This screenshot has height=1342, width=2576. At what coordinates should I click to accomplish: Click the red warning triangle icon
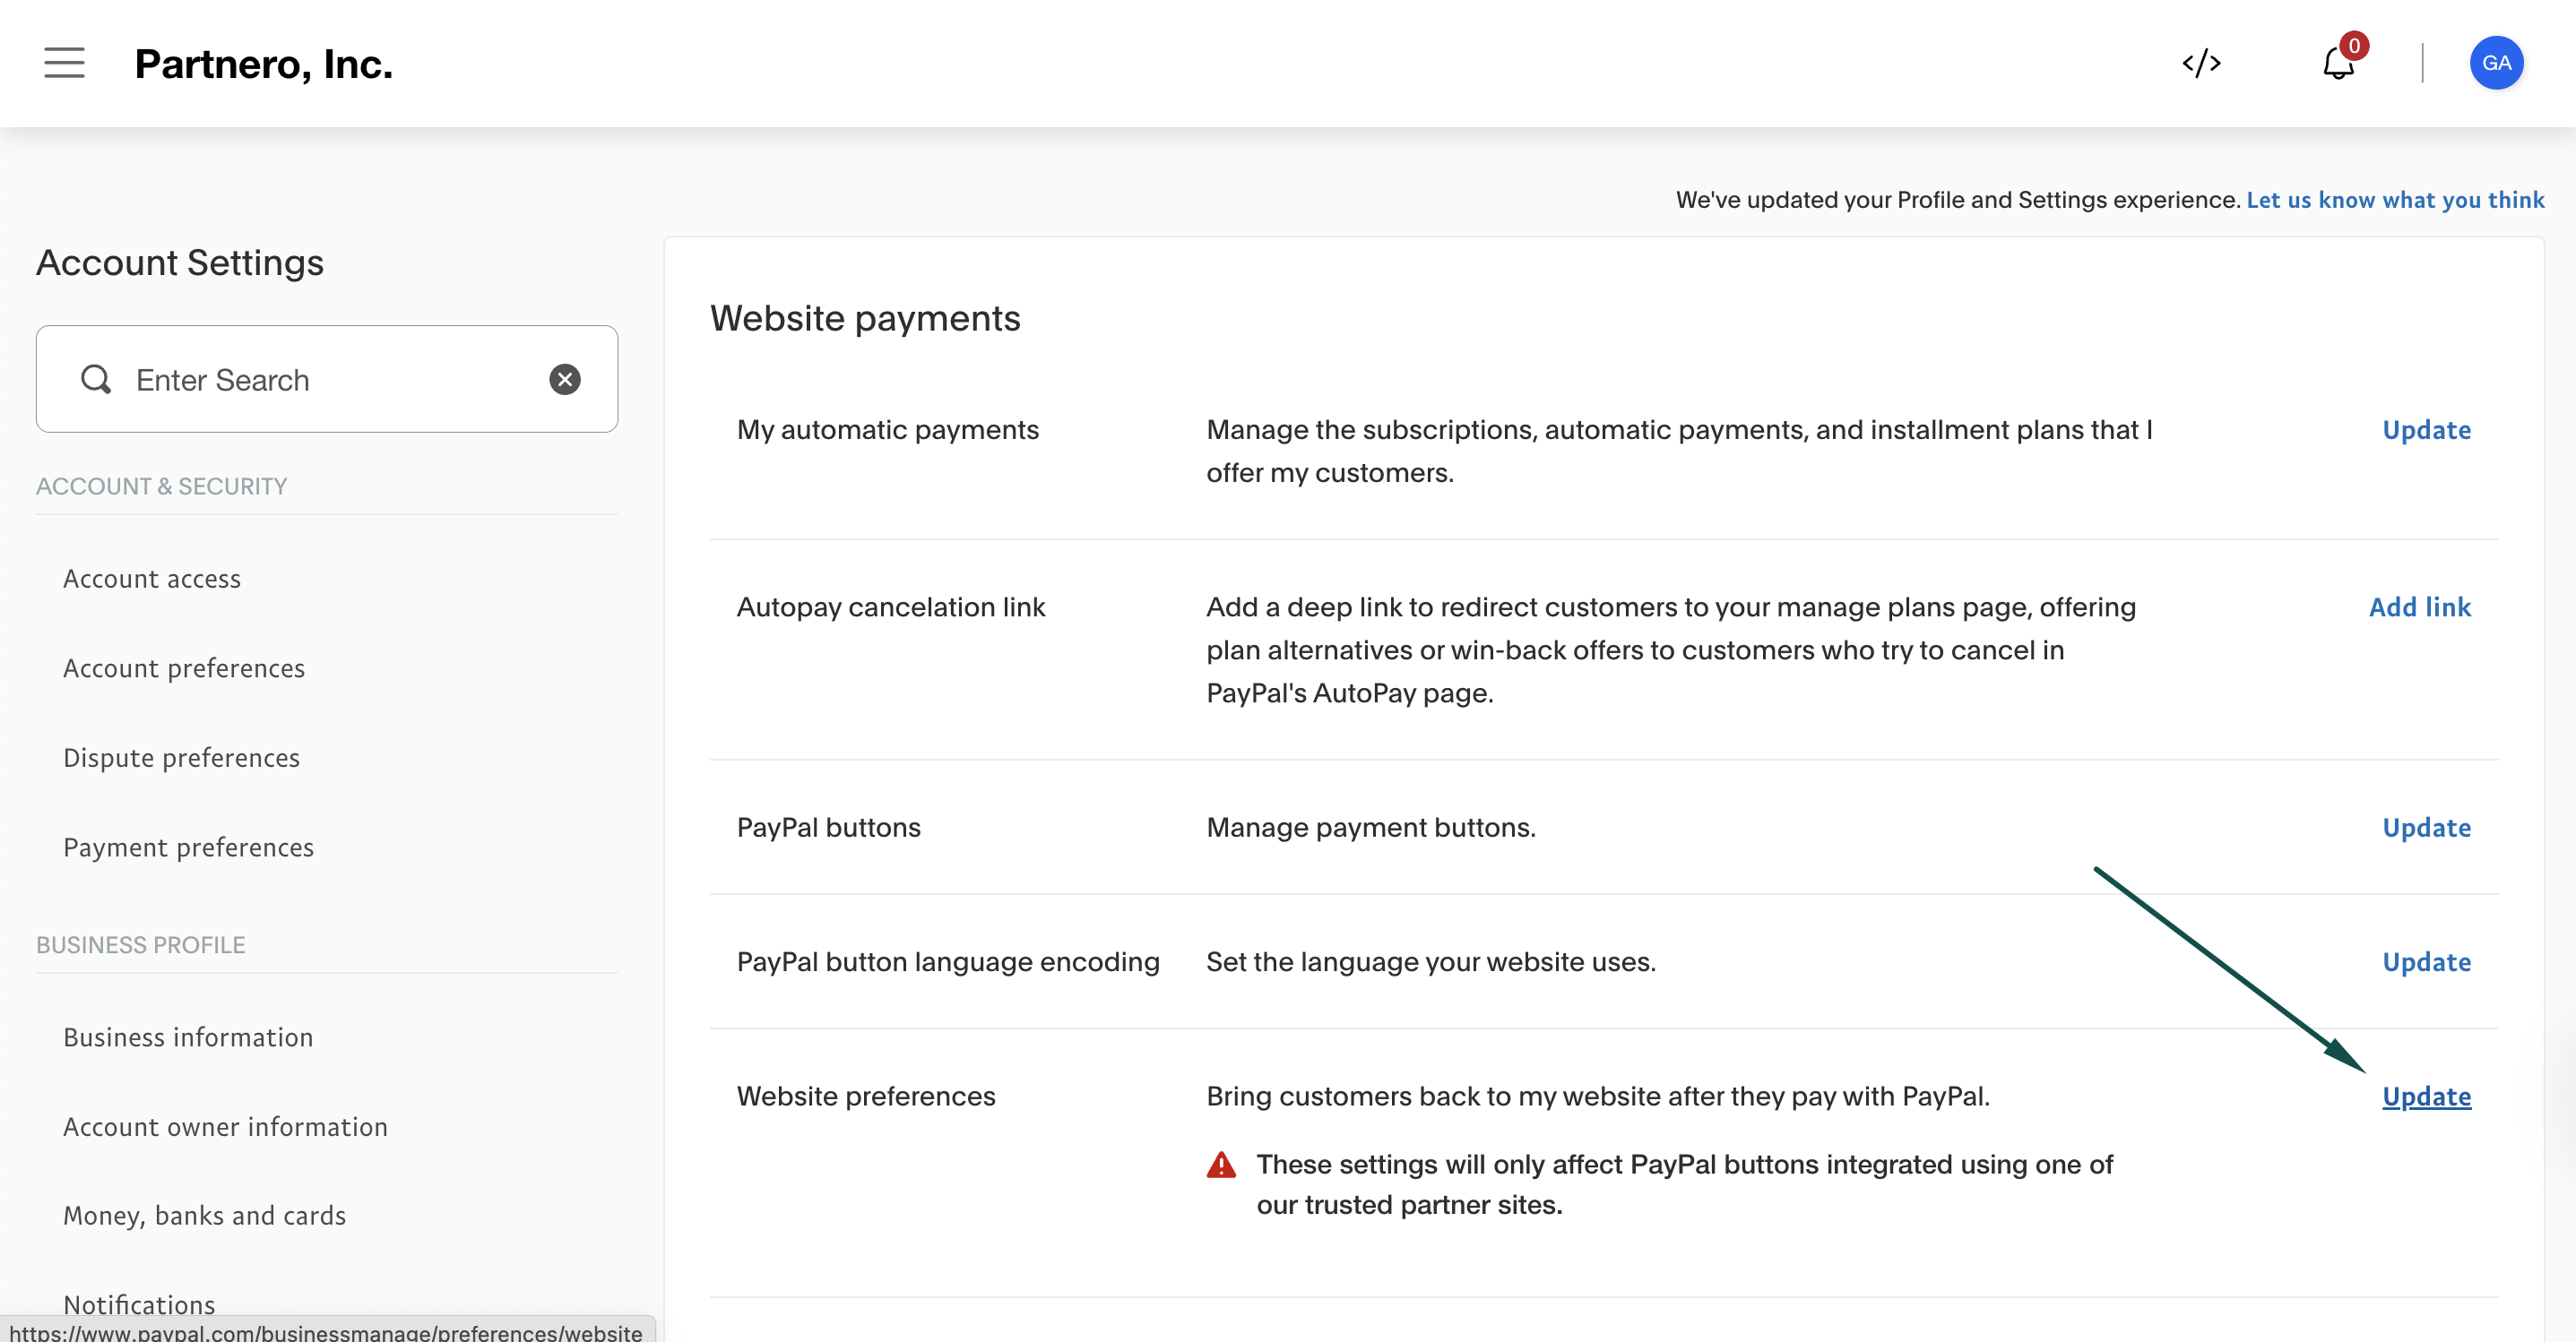[1221, 1166]
